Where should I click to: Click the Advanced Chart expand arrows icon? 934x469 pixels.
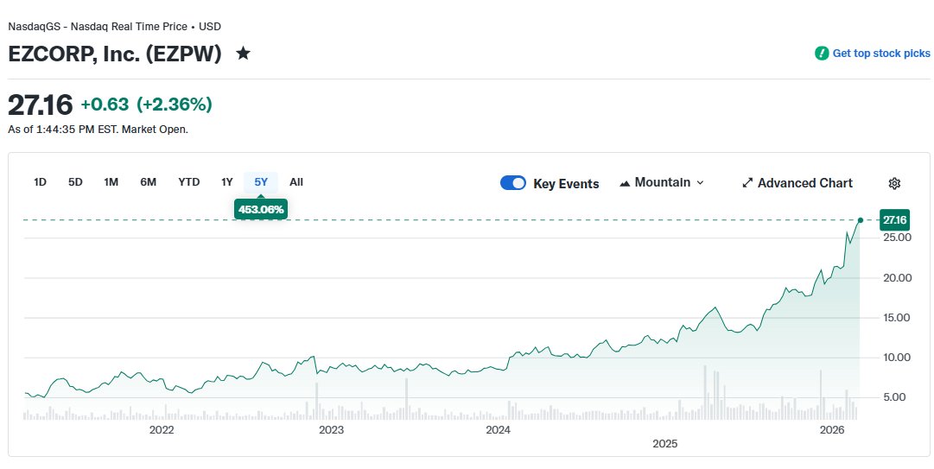747,183
